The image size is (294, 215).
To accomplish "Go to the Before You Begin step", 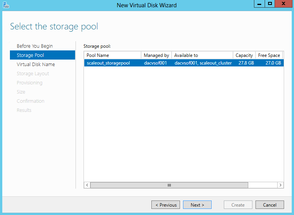I will [x=35, y=46].
